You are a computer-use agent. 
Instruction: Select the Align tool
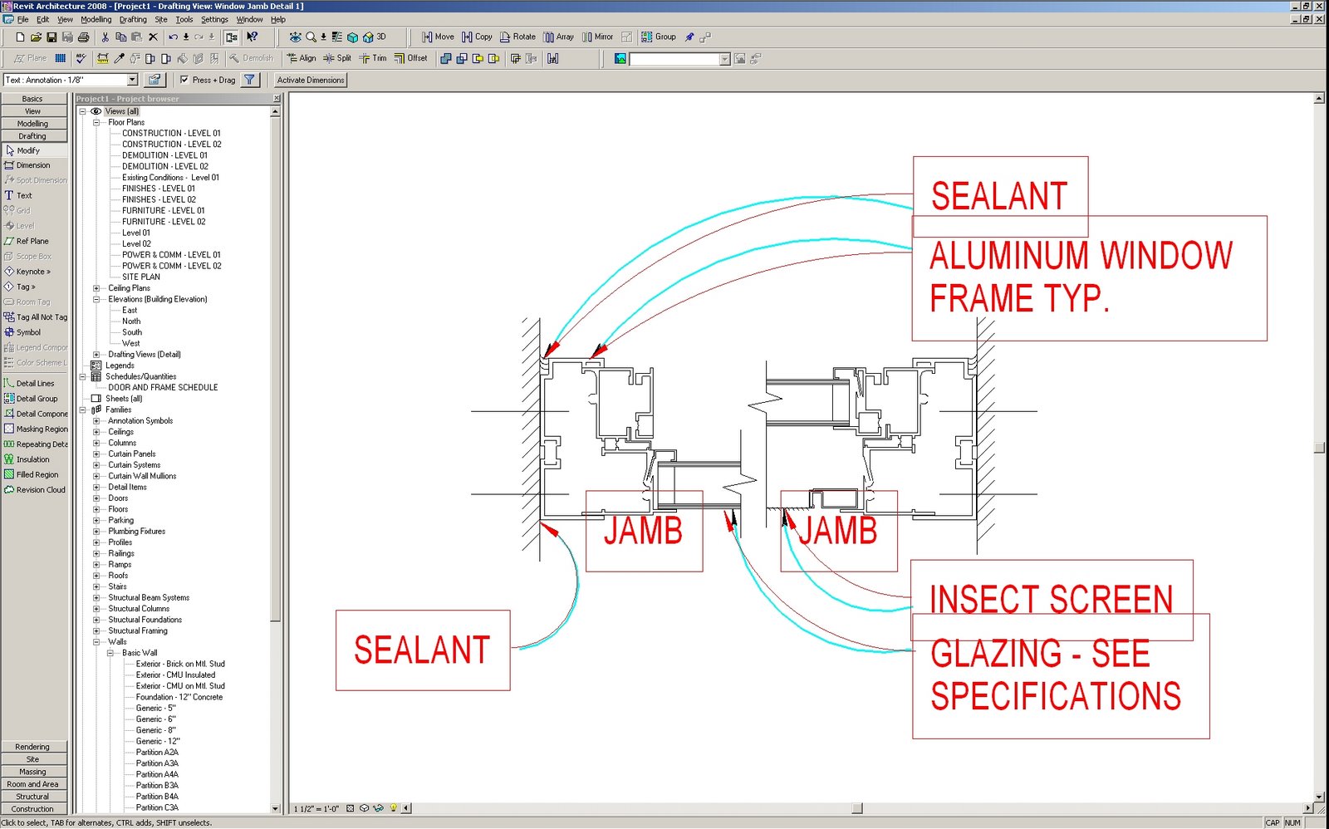coord(302,59)
